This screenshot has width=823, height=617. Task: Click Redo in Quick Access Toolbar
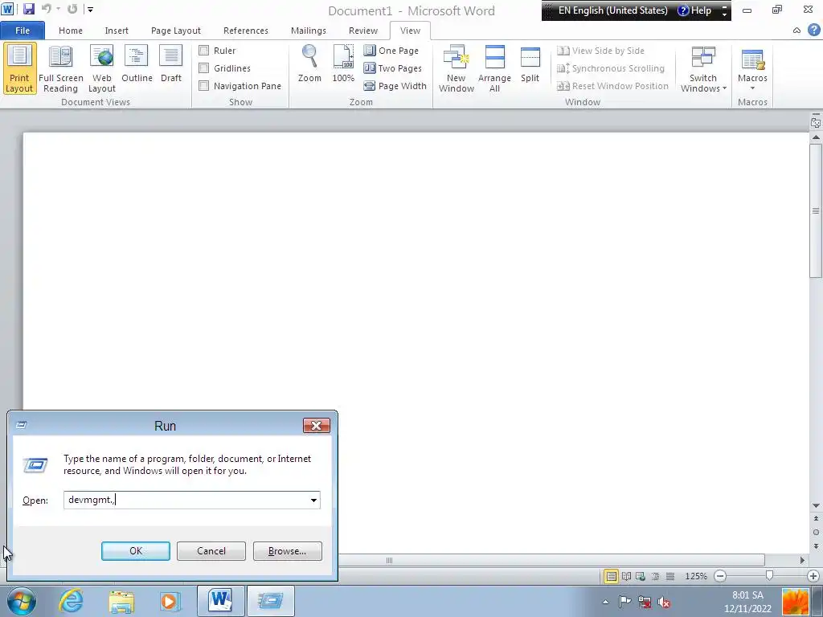click(x=72, y=9)
